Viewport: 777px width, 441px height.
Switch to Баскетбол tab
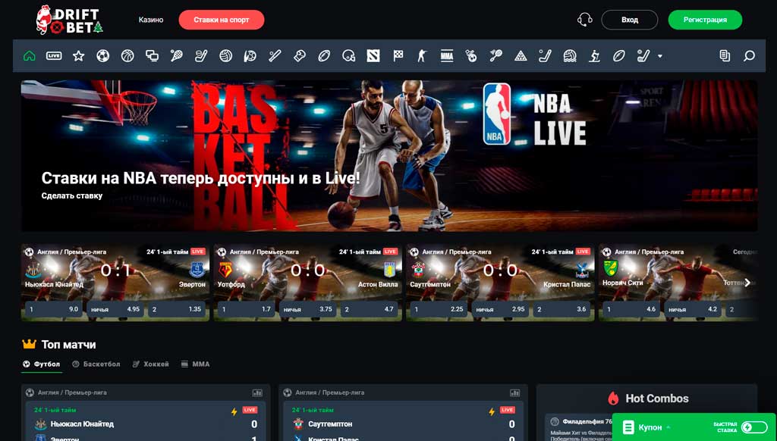pos(96,364)
